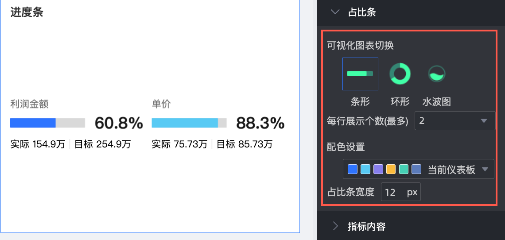
Task: Click the 利润金额 blue progress bar
Action: tap(48, 123)
